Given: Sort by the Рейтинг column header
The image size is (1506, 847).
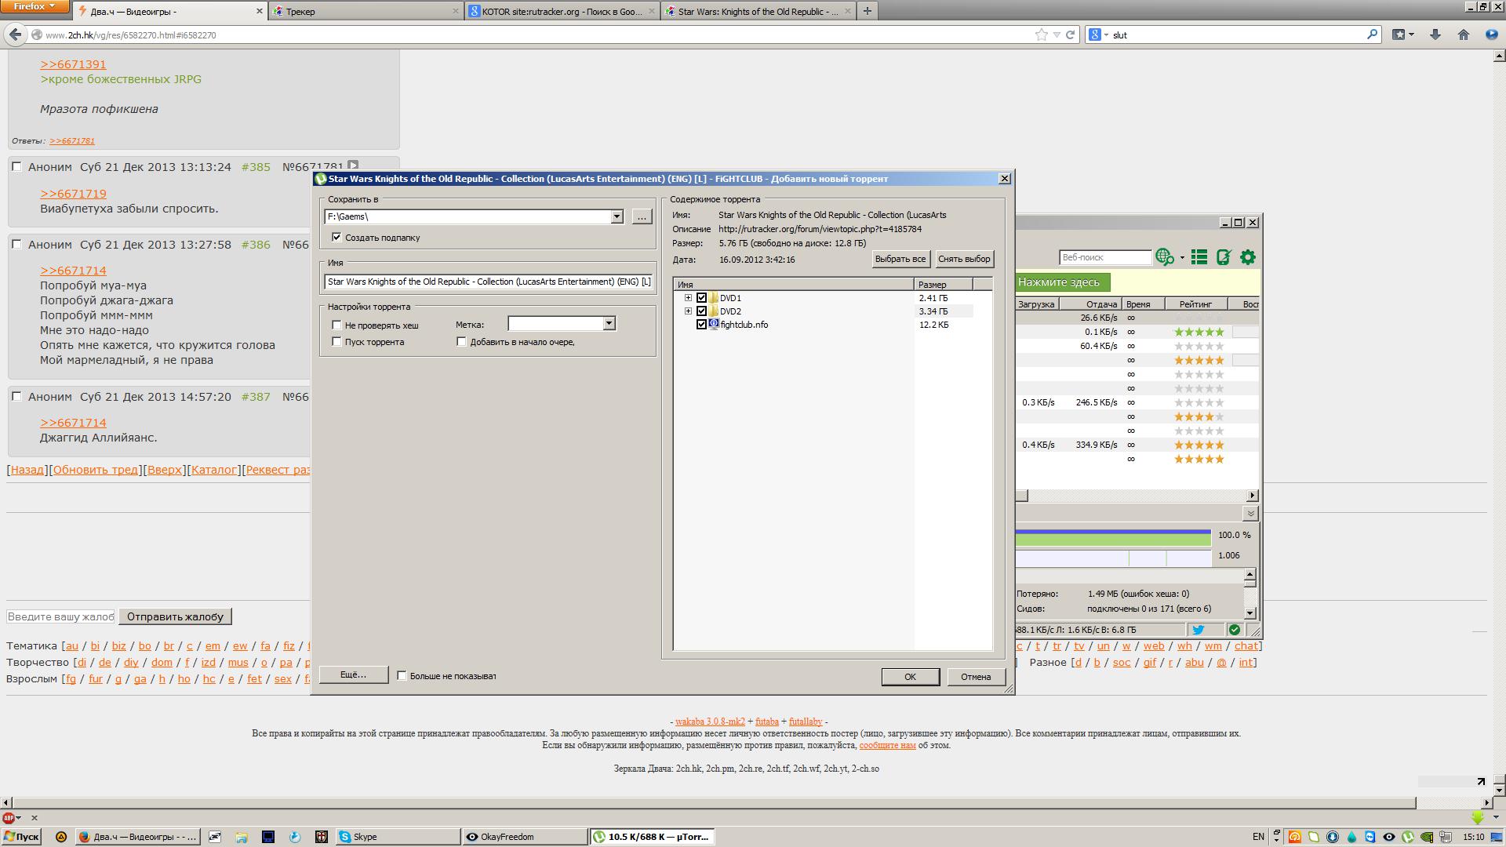Looking at the screenshot, I should pos(1195,304).
